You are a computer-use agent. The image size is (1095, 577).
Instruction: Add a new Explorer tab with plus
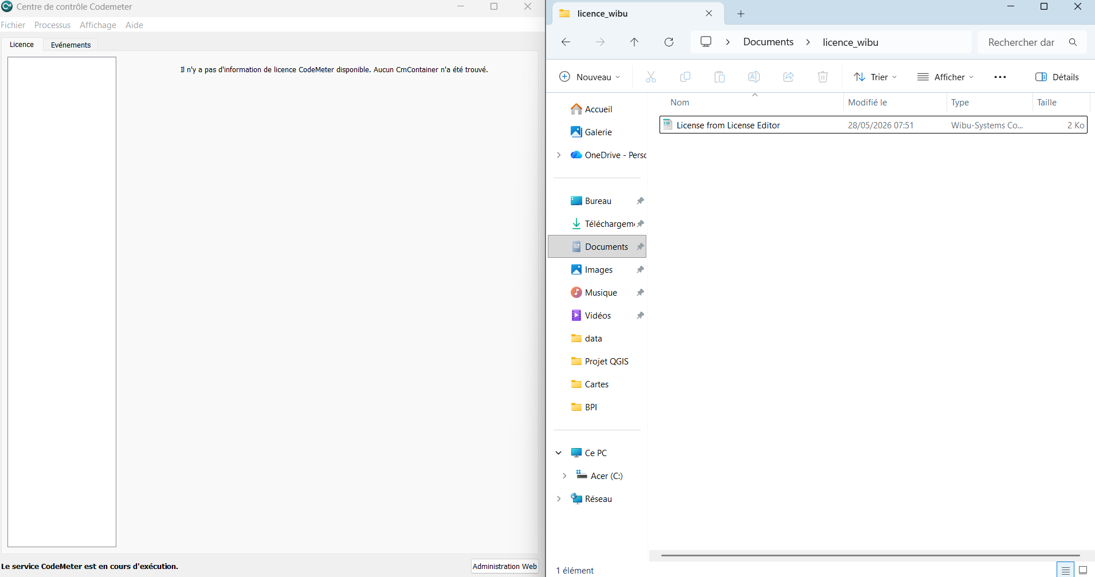coord(741,14)
